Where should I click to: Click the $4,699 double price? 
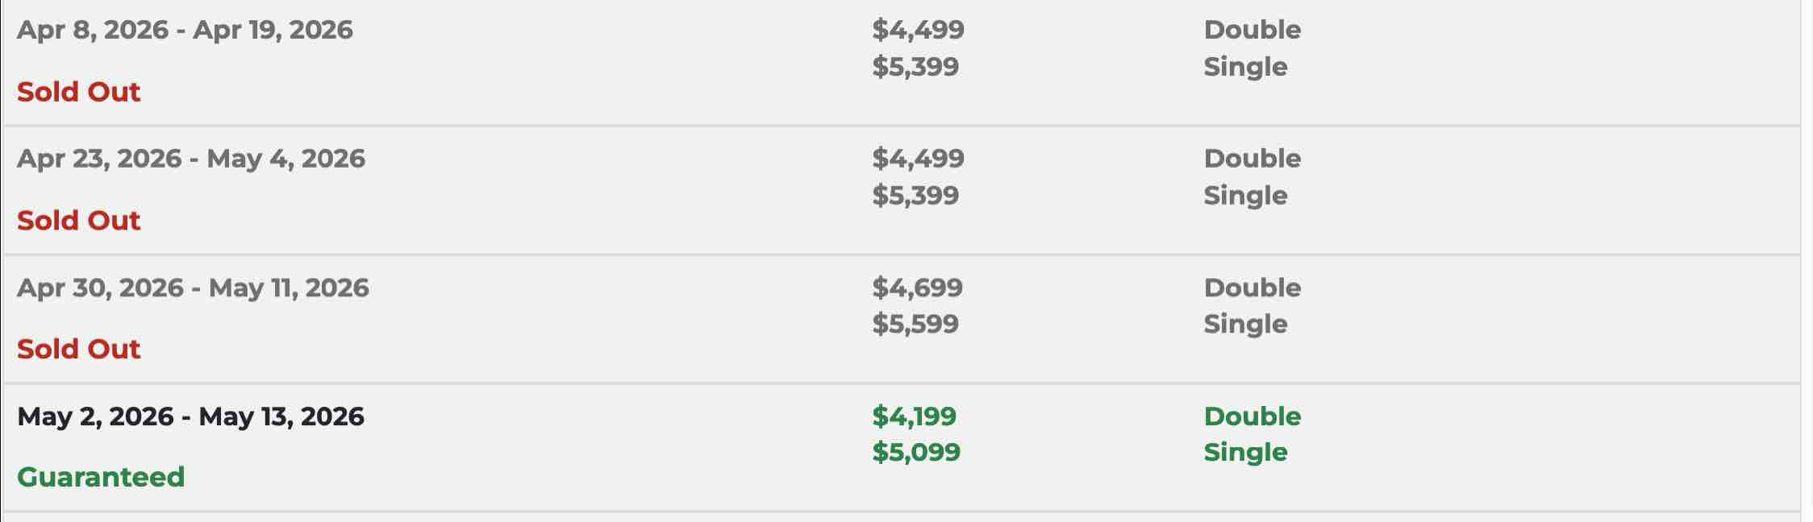(917, 288)
